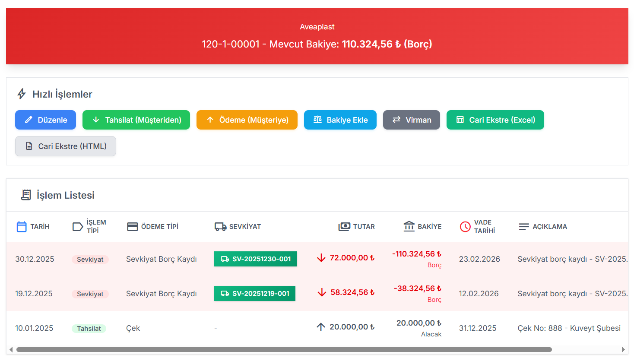Viewport: 634px width, 358px height.
Task: Select the Ödeme (Müşteriye) button
Action: [247, 120]
